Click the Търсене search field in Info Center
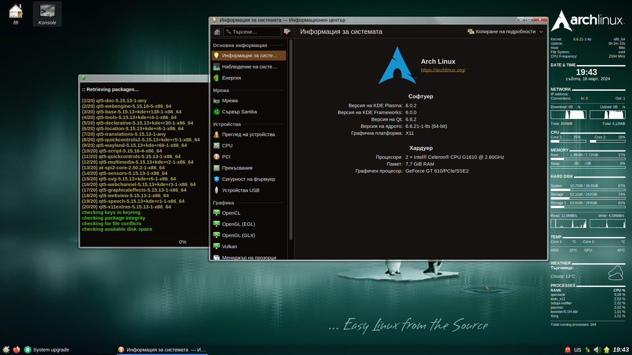Viewport: 632px width, 355px height. click(x=252, y=32)
